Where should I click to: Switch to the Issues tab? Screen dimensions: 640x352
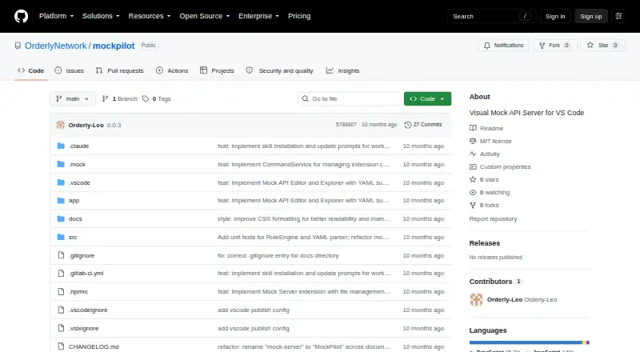click(x=69, y=70)
